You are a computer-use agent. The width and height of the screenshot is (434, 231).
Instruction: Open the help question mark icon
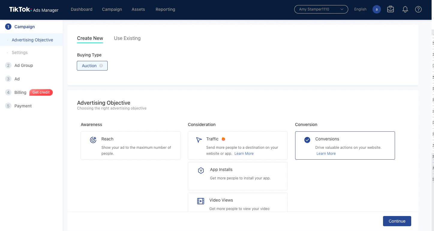418,9
